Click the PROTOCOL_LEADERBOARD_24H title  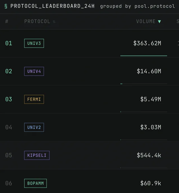(x=53, y=6)
